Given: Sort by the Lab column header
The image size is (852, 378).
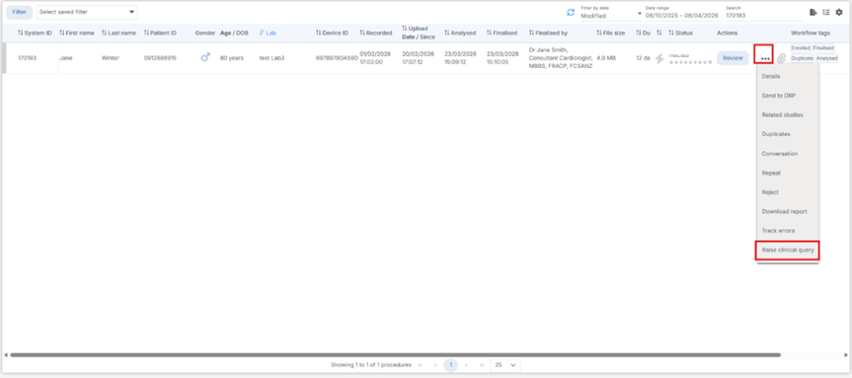Looking at the screenshot, I should (x=268, y=34).
